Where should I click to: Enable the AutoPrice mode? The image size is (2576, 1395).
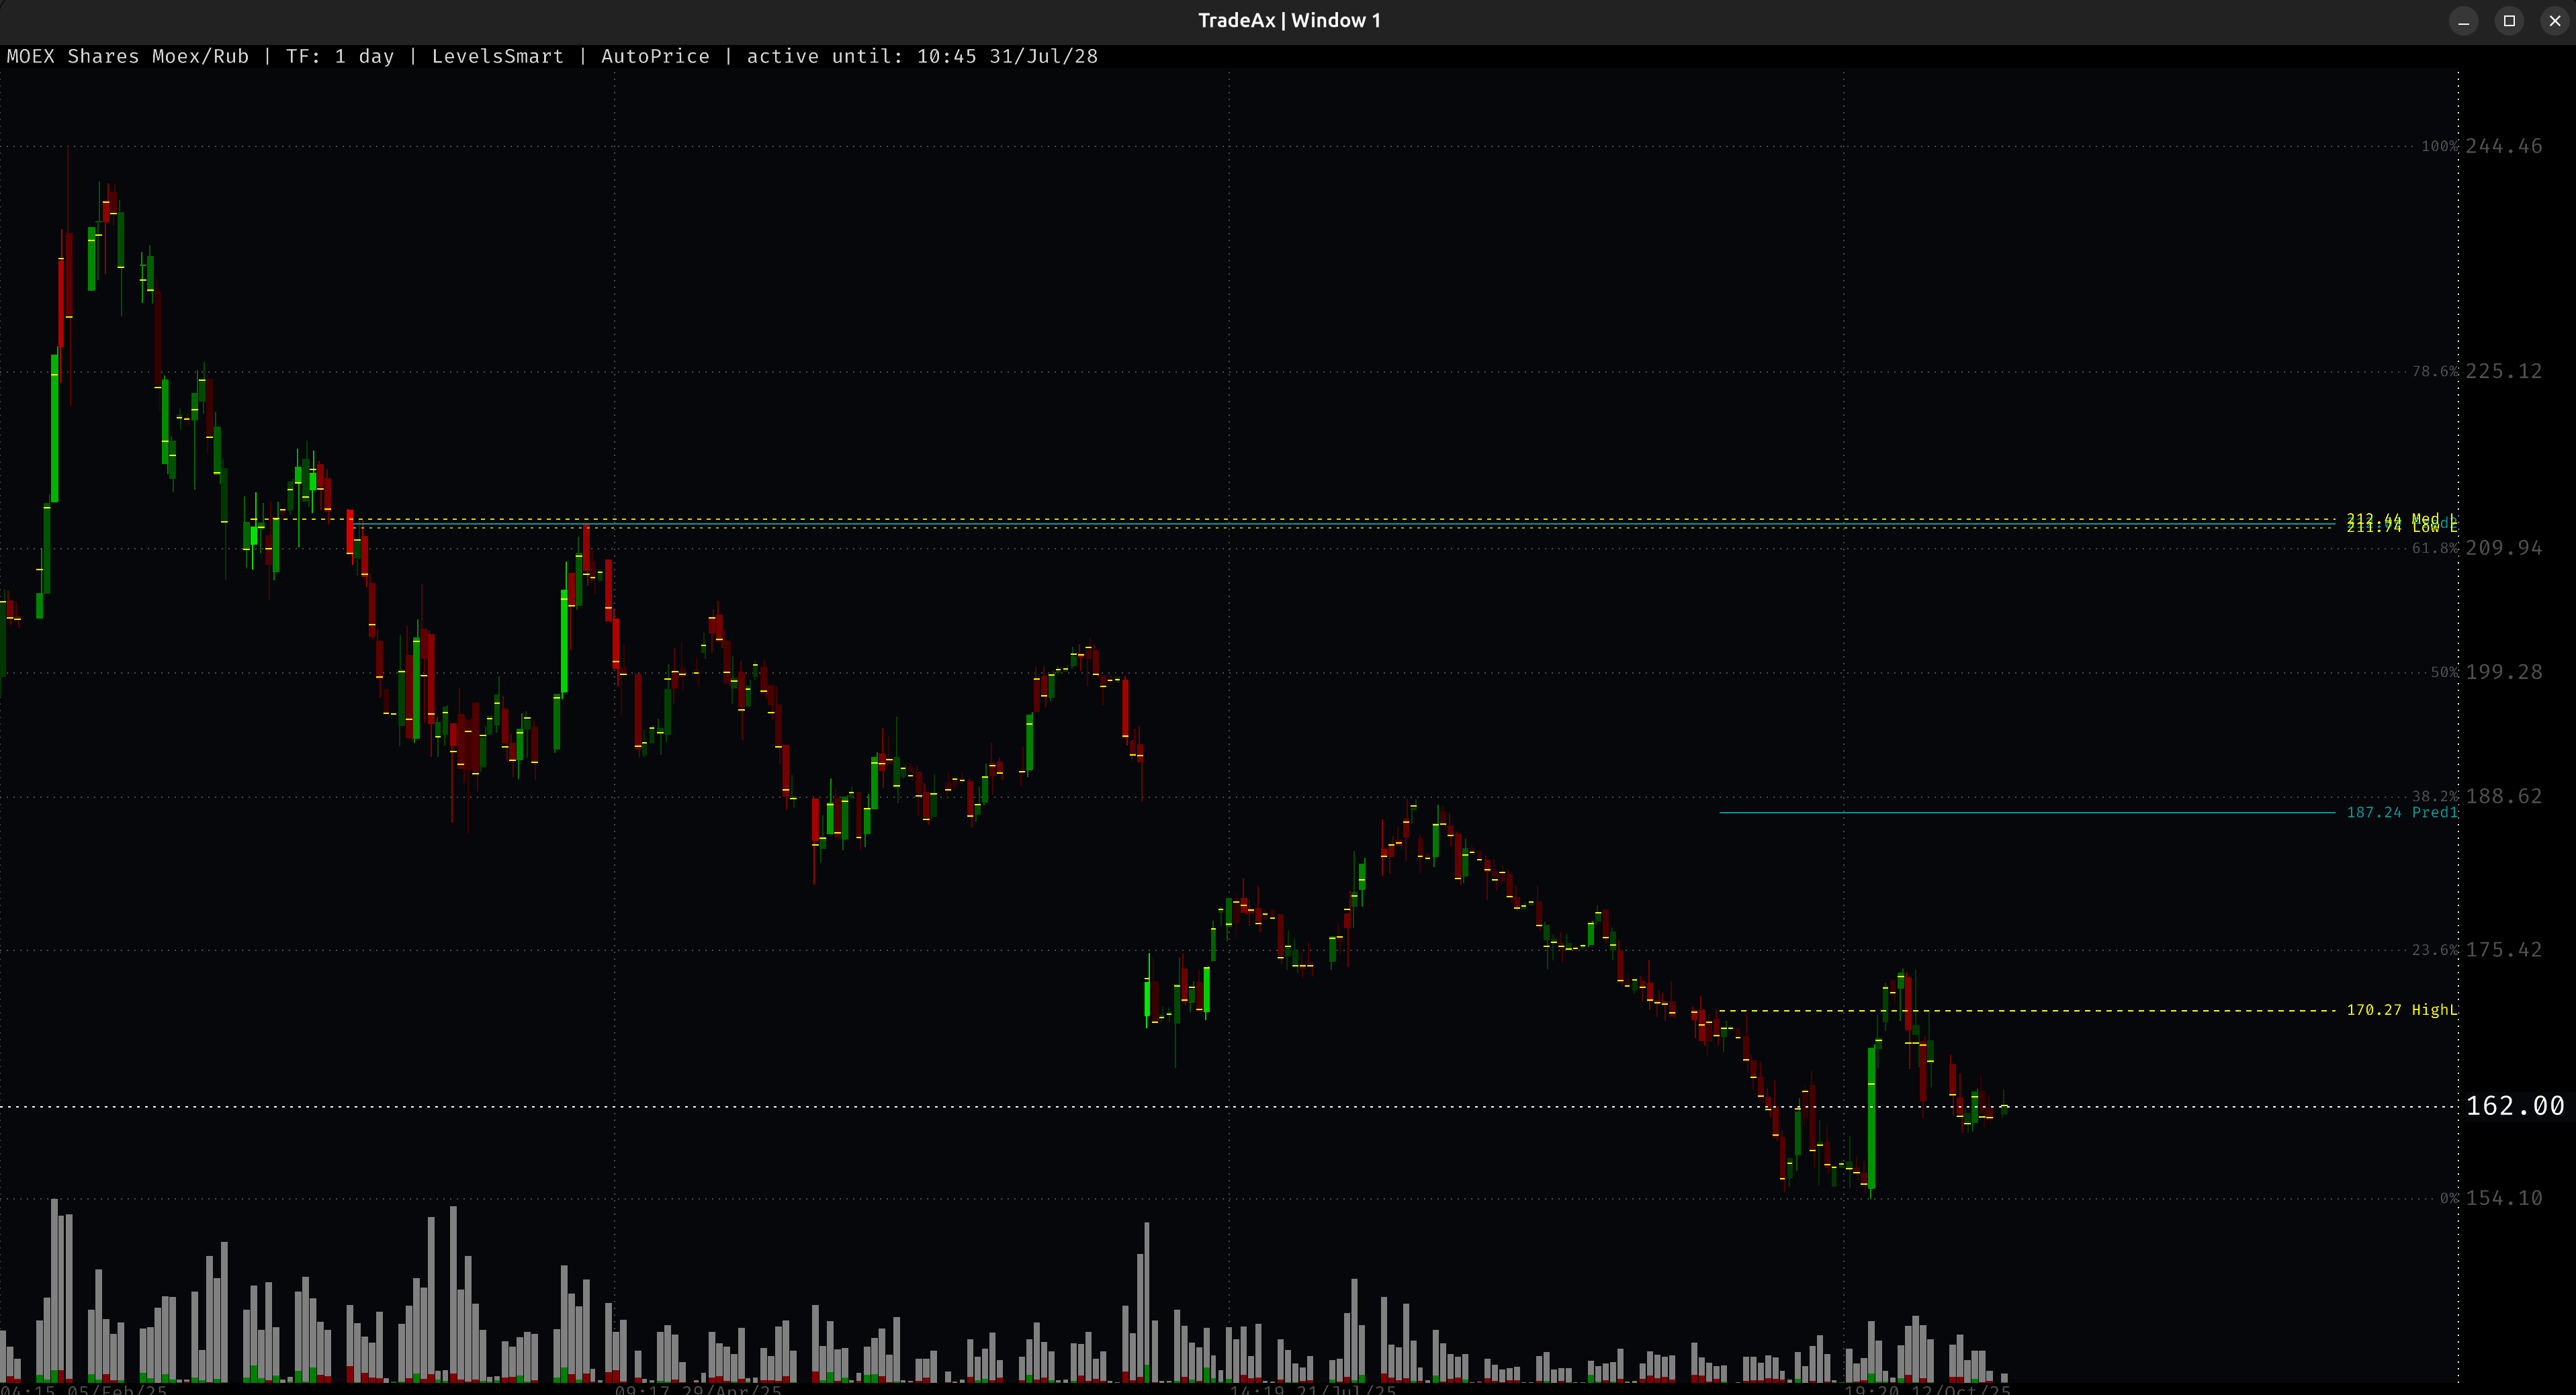(x=655, y=56)
